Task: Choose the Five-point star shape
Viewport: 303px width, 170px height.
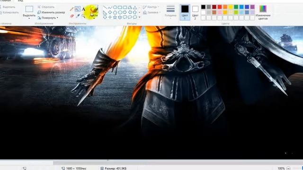Action: [115, 17]
